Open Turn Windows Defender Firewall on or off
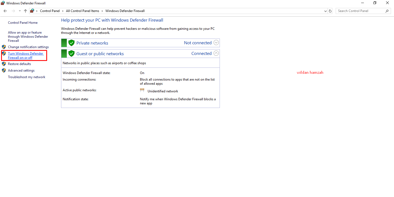The image size is (394, 197). tap(26, 55)
